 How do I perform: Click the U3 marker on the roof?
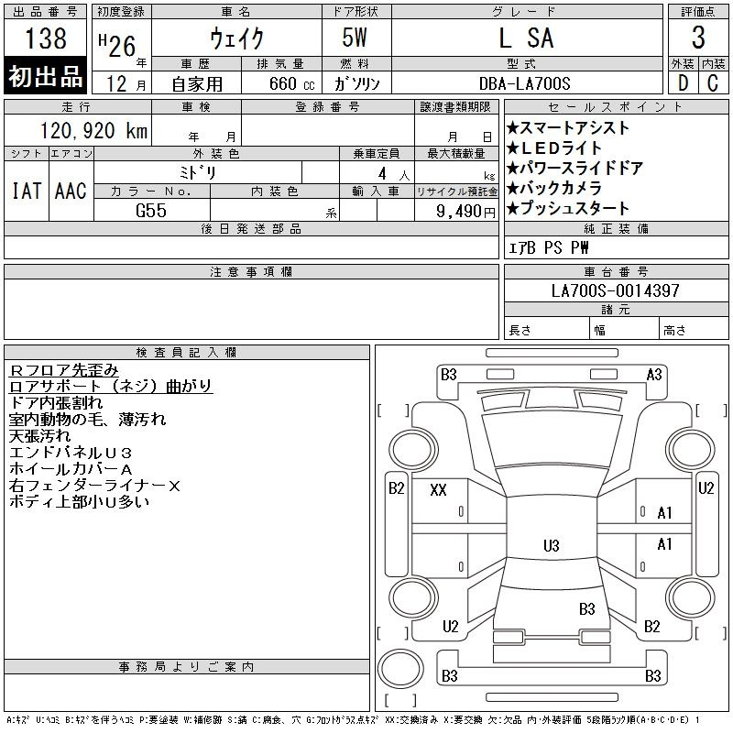[551, 546]
